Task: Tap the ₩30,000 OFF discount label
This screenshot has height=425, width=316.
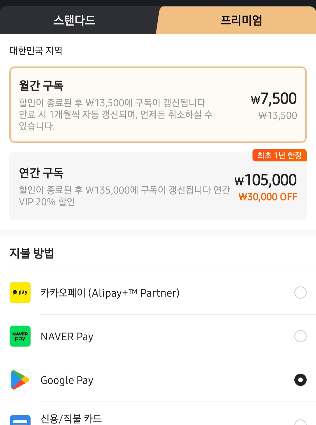Action: point(268,197)
